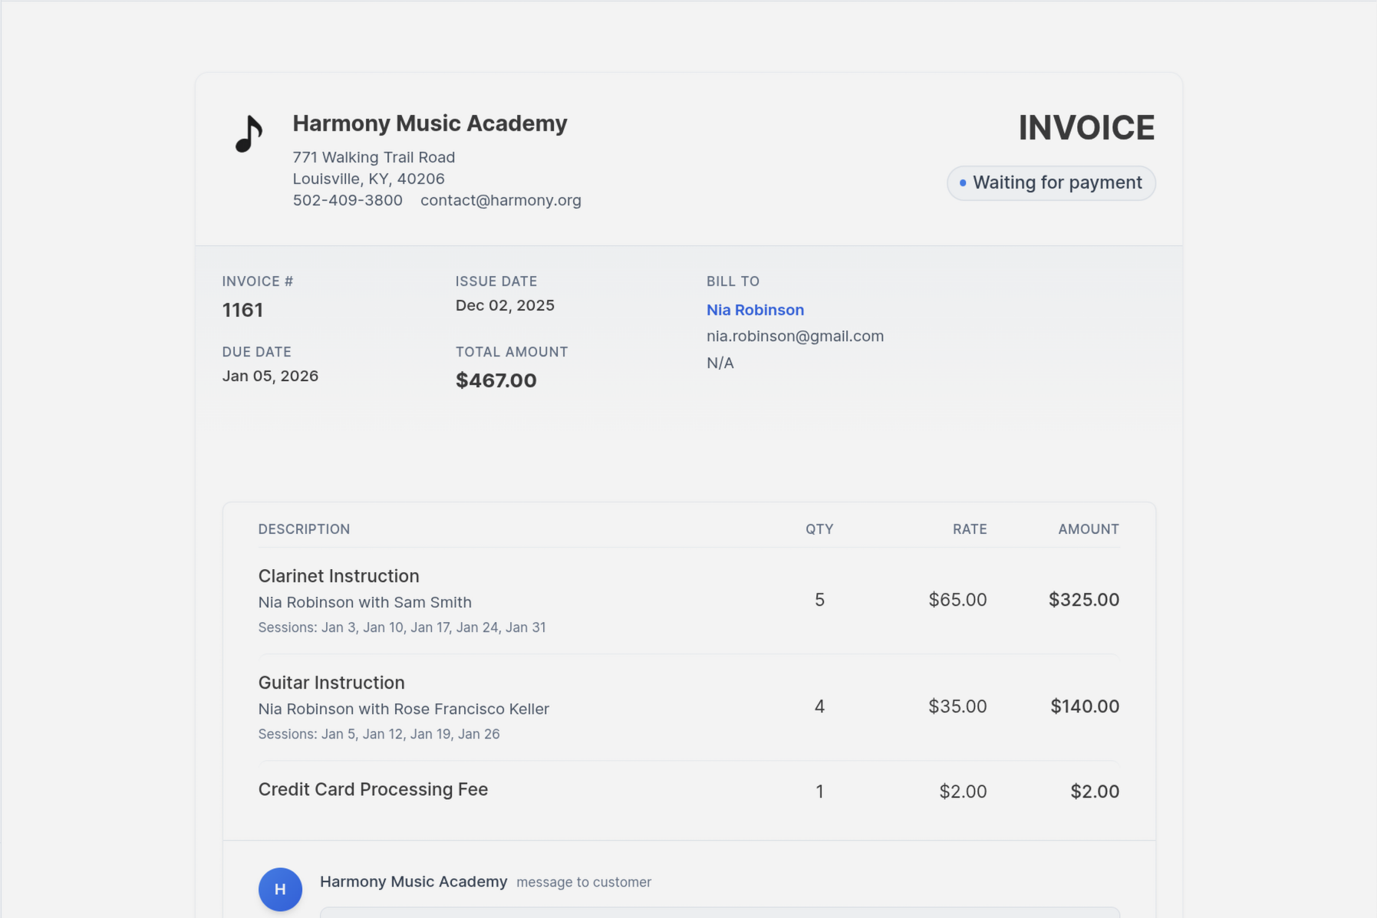Select the invoice number 1161
The width and height of the screenshot is (1377, 918).
(242, 310)
